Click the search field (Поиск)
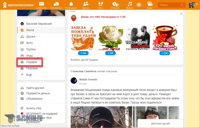The image size is (200, 128). [x=169, y=5]
